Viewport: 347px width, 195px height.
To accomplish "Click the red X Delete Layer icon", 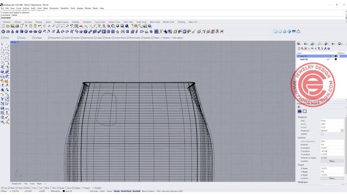I will tap(306, 49).
